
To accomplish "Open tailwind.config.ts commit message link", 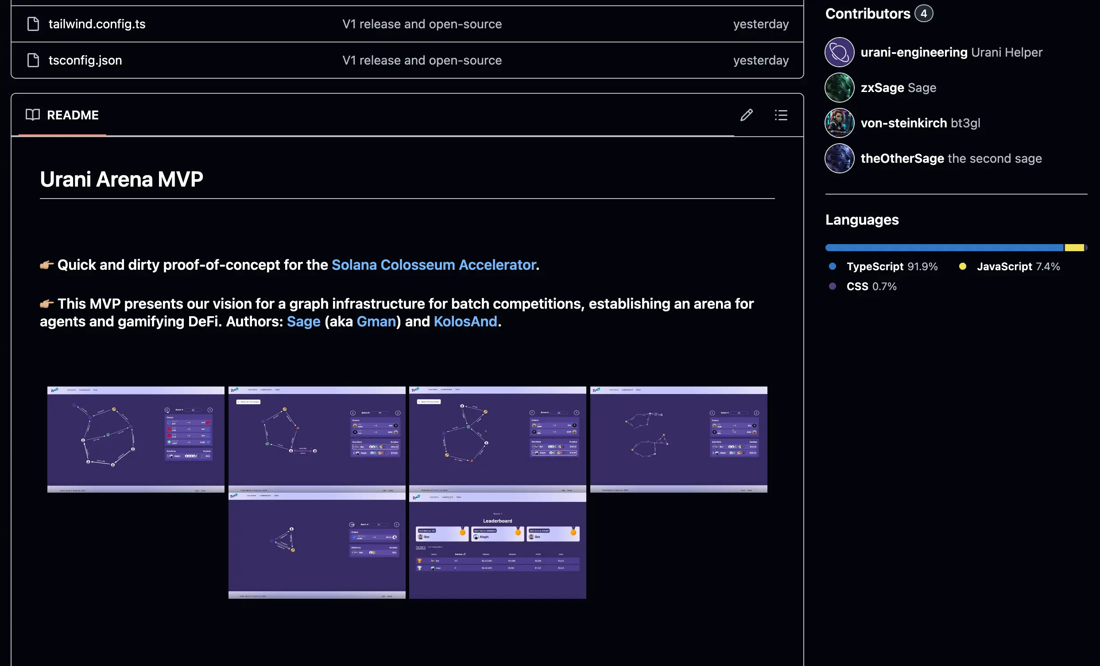I will coord(422,24).
